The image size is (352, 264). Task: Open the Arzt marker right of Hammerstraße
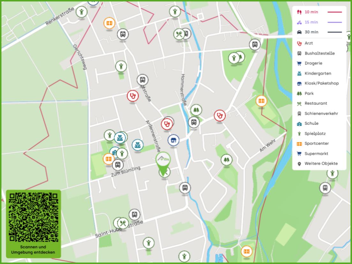click(220, 115)
